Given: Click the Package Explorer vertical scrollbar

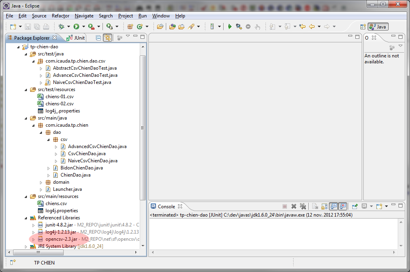Looking at the screenshot, I should pos(143,127).
